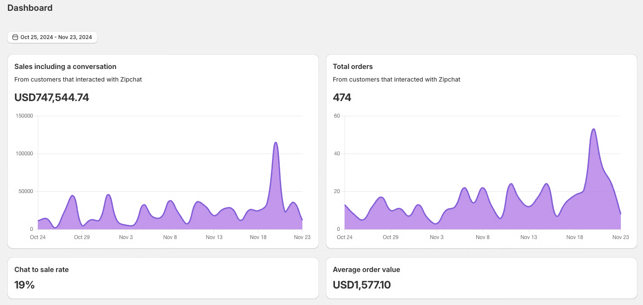Click the sales card subtitle about Zipchat customers

(x=78, y=79)
